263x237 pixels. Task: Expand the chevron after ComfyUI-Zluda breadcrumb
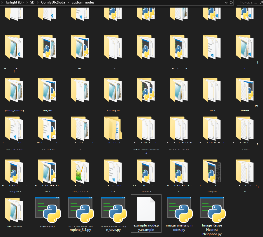click(69, 2)
